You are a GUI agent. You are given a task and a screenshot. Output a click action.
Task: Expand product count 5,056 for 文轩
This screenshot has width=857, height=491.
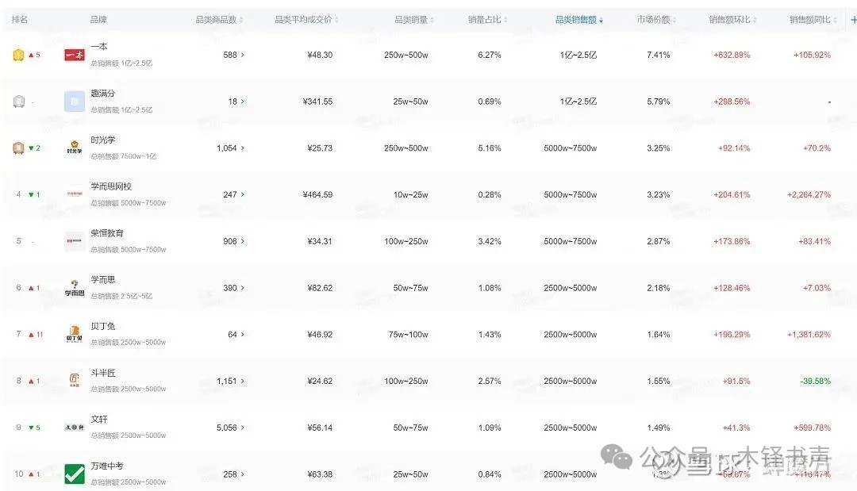pos(231,428)
